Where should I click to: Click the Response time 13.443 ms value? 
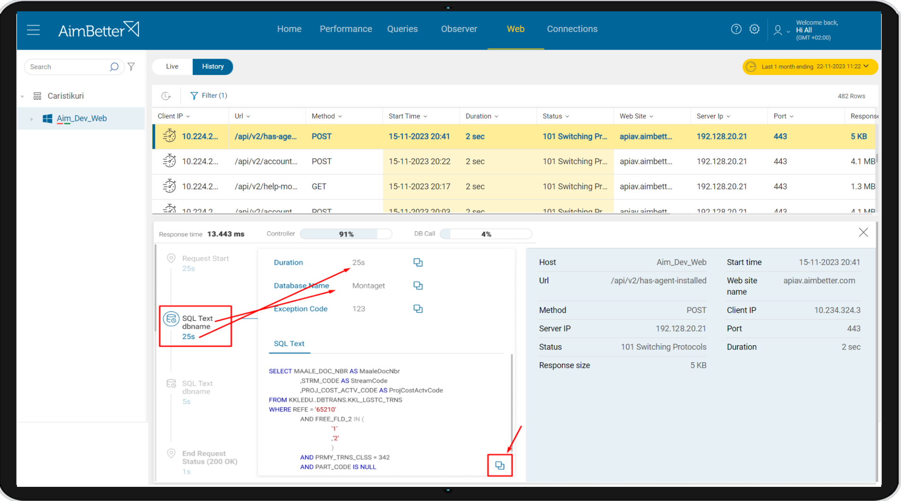click(226, 234)
